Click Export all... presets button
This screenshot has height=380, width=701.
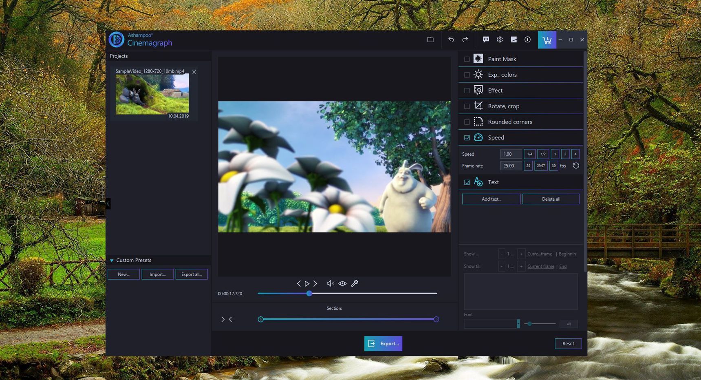click(x=192, y=274)
